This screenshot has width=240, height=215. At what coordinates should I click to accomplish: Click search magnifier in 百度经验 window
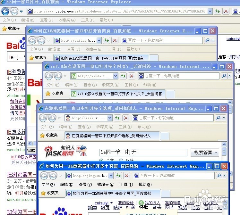219,175
